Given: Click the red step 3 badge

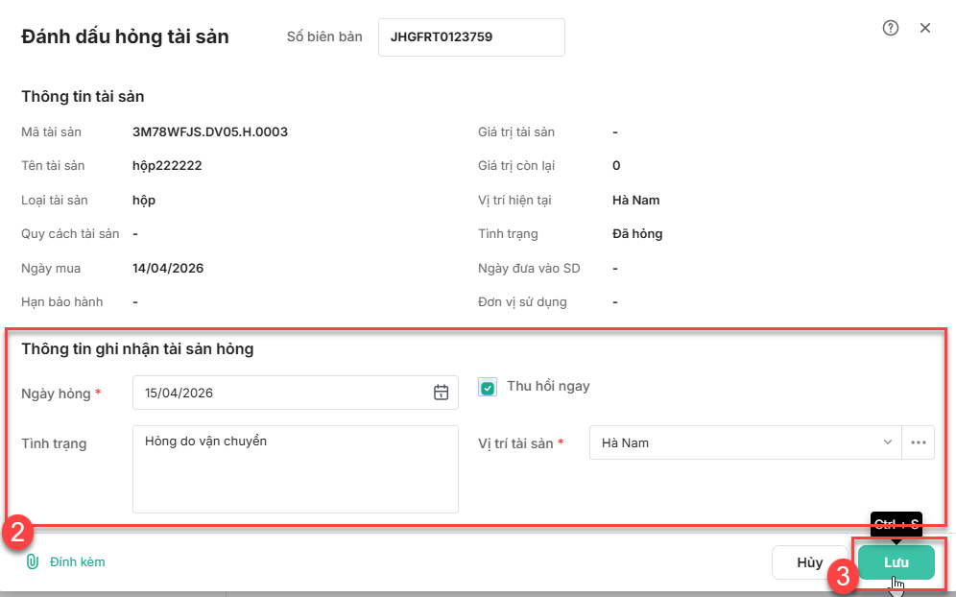Looking at the screenshot, I should tap(843, 576).
